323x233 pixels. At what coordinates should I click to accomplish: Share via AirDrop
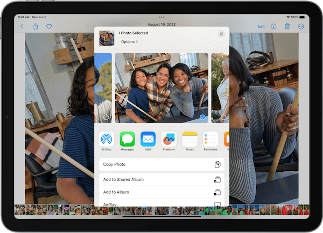pos(106,141)
